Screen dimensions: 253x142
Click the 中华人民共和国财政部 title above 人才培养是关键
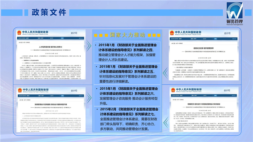[x=35, y=32]
